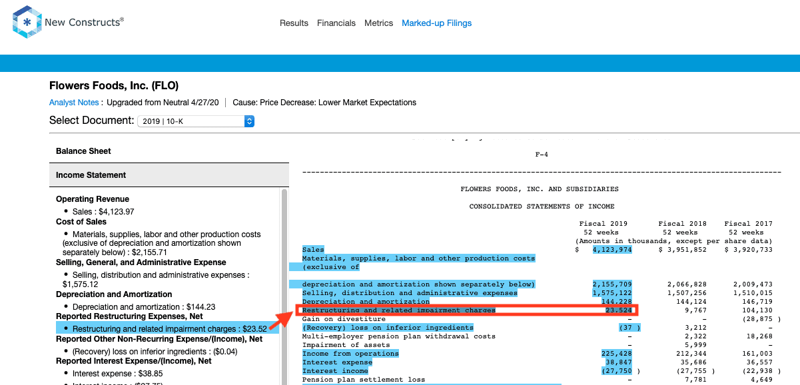800x385 pixels.
Task: Open the Analyst Notes link
Action: (74, 103)
